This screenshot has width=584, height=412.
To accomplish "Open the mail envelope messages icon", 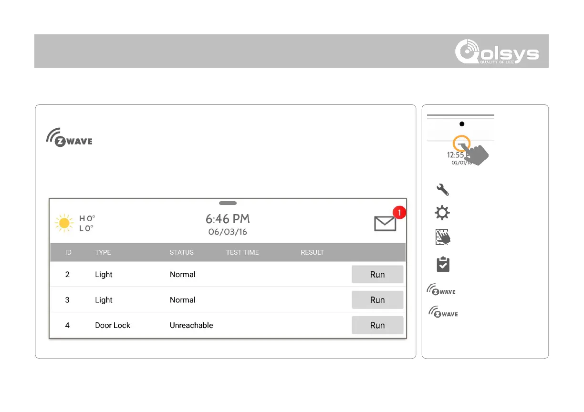I will pyautogui.click(x=386, y=223).
